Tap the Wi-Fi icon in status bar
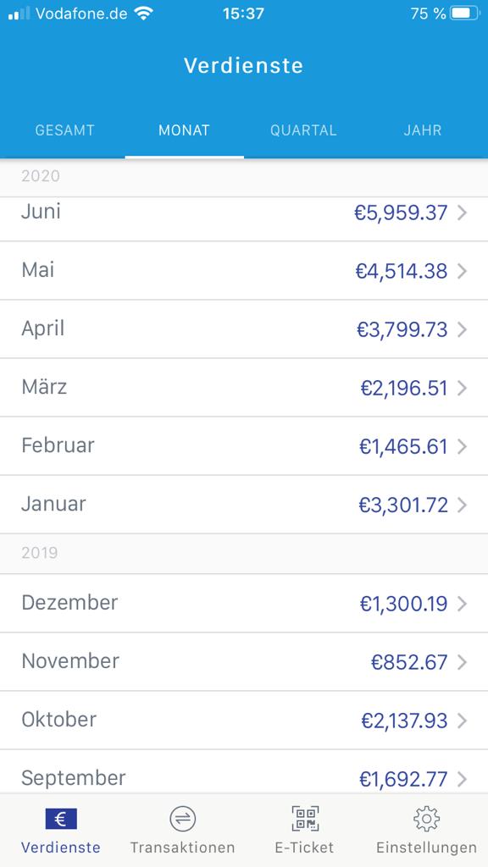Viewport: 488px width, 867px height. click(144, 14)
